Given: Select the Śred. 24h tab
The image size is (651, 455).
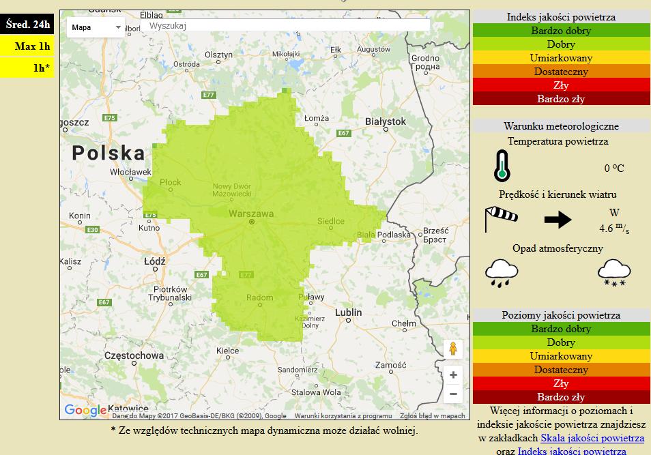Looking at the screenshot, I should [x=27, y=25].
